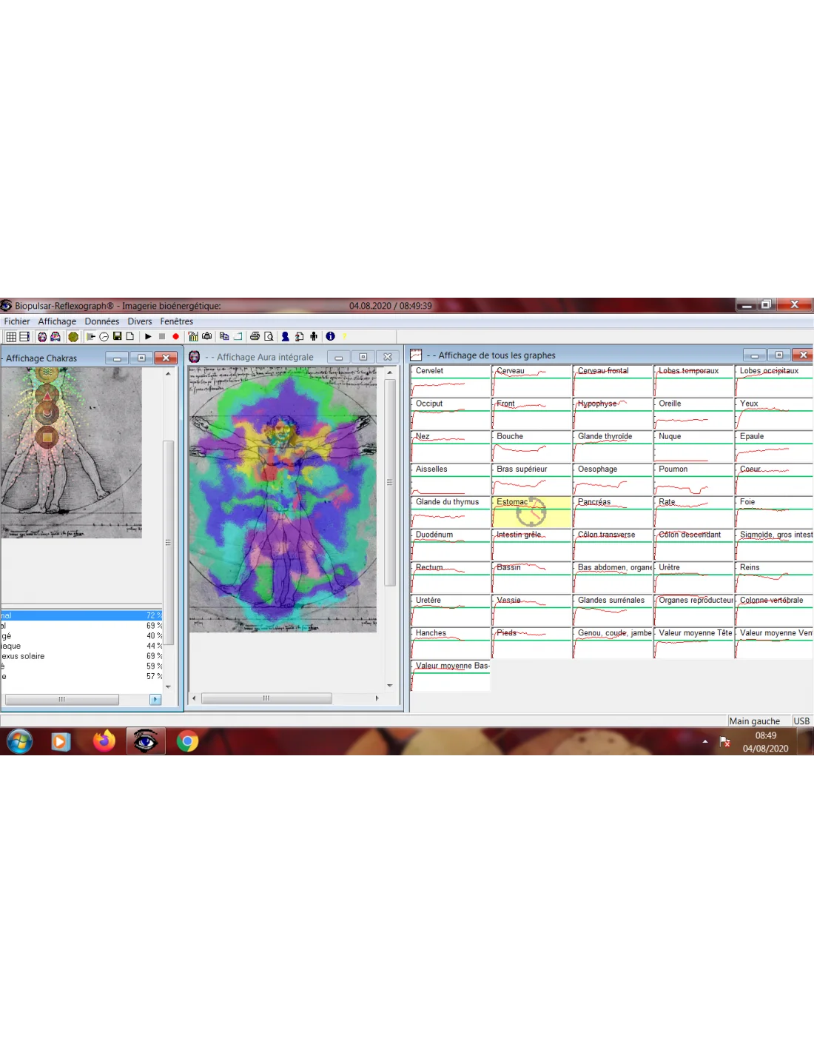Image resolution: width=814 pixels, height=1053 pixels.
Task: Select the chakra row showing 40 %
Action: click(x=81, y=635)
